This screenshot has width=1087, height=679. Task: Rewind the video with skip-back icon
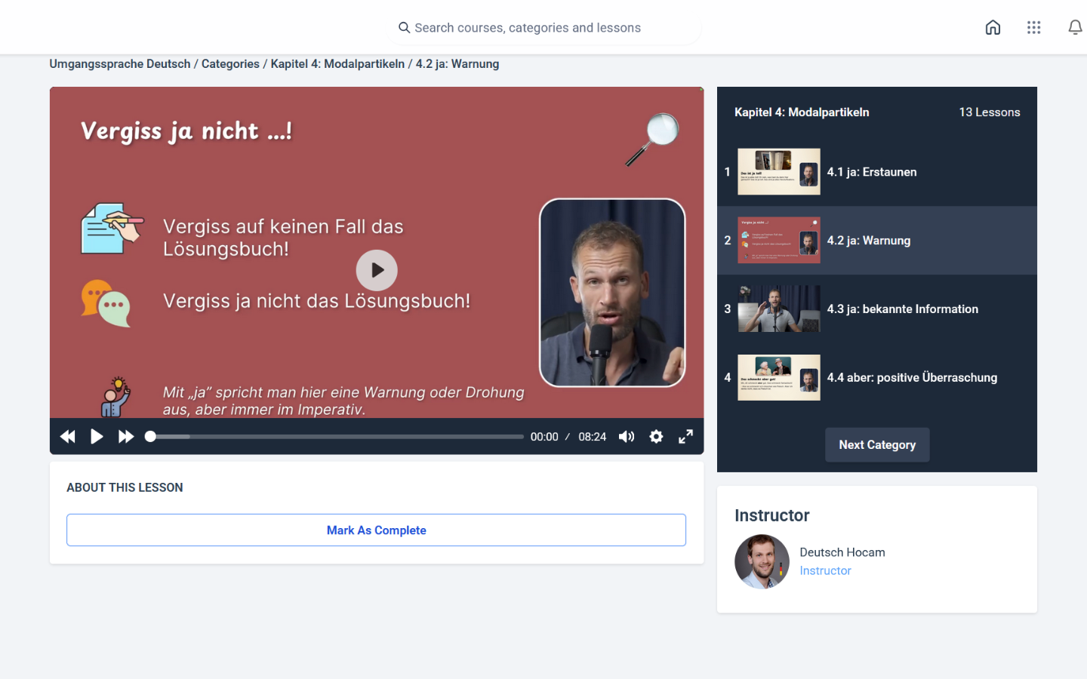(68, 437)
